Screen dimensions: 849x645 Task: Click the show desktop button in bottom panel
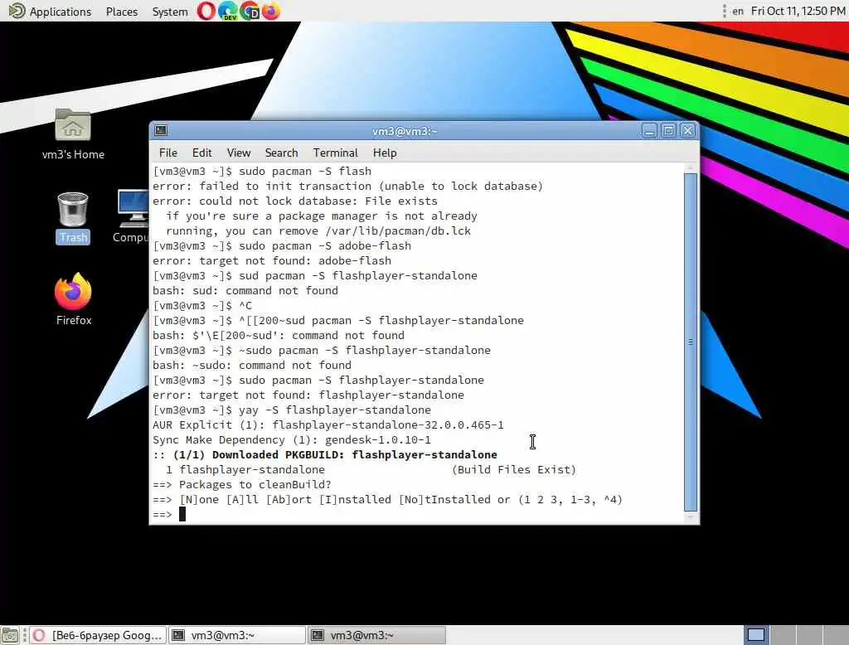pos(10,635)
